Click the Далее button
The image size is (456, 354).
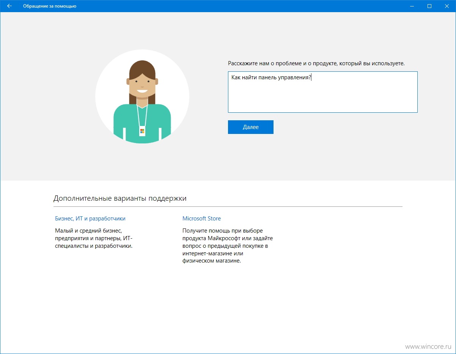click(250, 127)
